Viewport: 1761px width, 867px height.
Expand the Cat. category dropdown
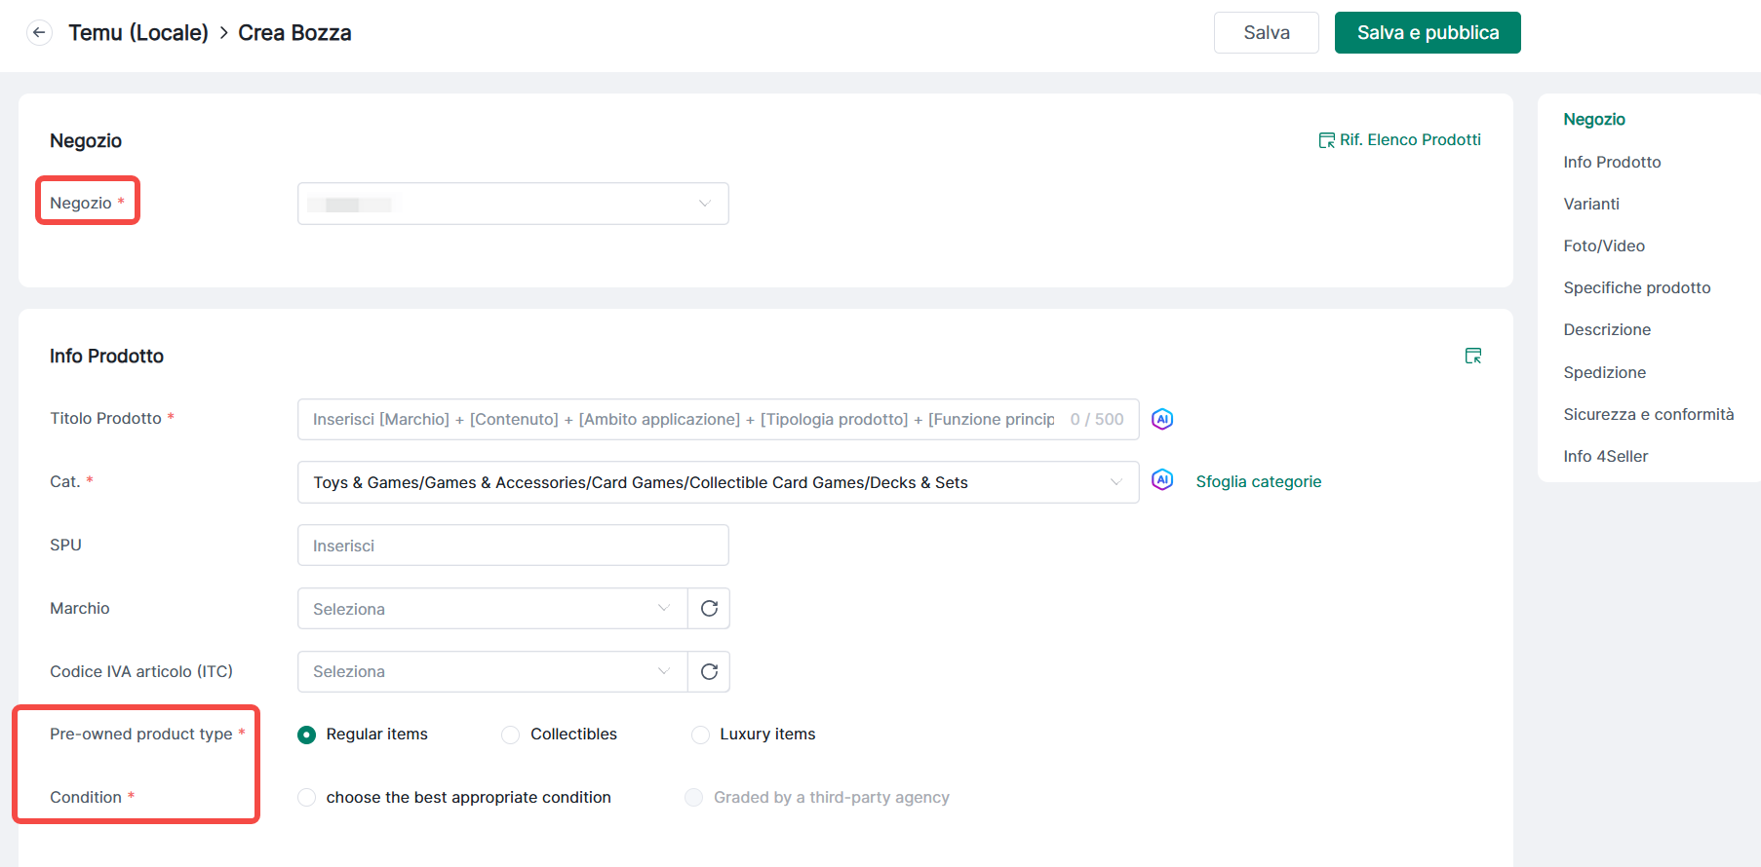pos(718,482)
